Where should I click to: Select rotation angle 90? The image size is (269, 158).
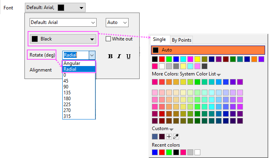coord(79,87)
